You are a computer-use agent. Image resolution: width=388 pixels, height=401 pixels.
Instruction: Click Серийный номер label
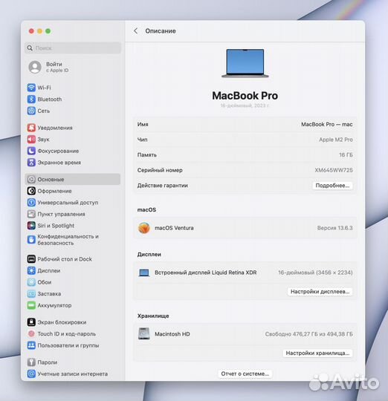[x=160, y=170]
